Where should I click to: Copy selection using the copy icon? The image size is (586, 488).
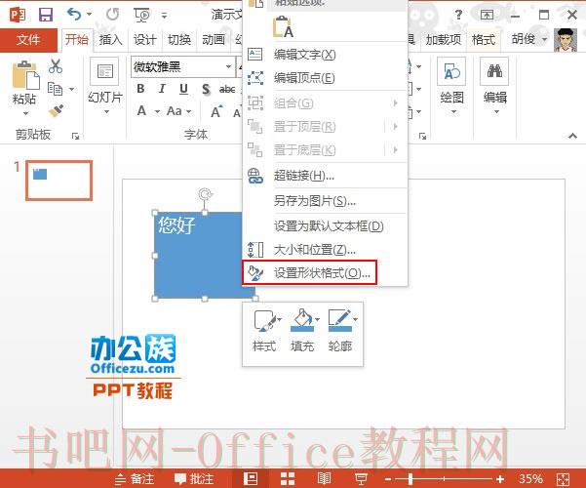coord(56,89)
